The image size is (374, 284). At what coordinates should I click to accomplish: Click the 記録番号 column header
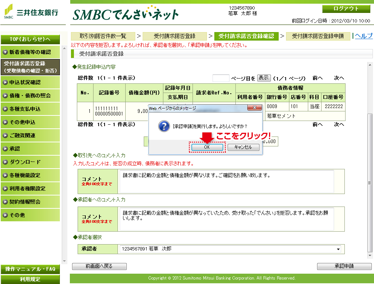(x=109, y=93)
